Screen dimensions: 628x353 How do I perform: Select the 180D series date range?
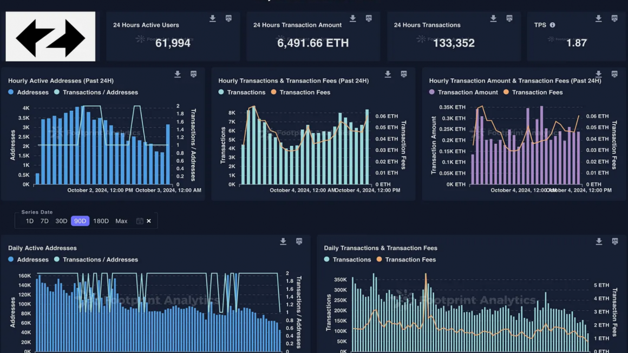101,221
